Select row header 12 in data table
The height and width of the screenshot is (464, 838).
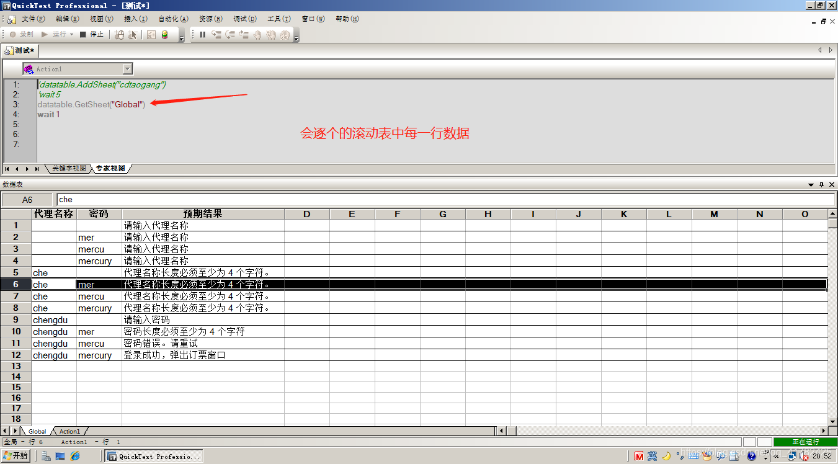tap(16, 355)
